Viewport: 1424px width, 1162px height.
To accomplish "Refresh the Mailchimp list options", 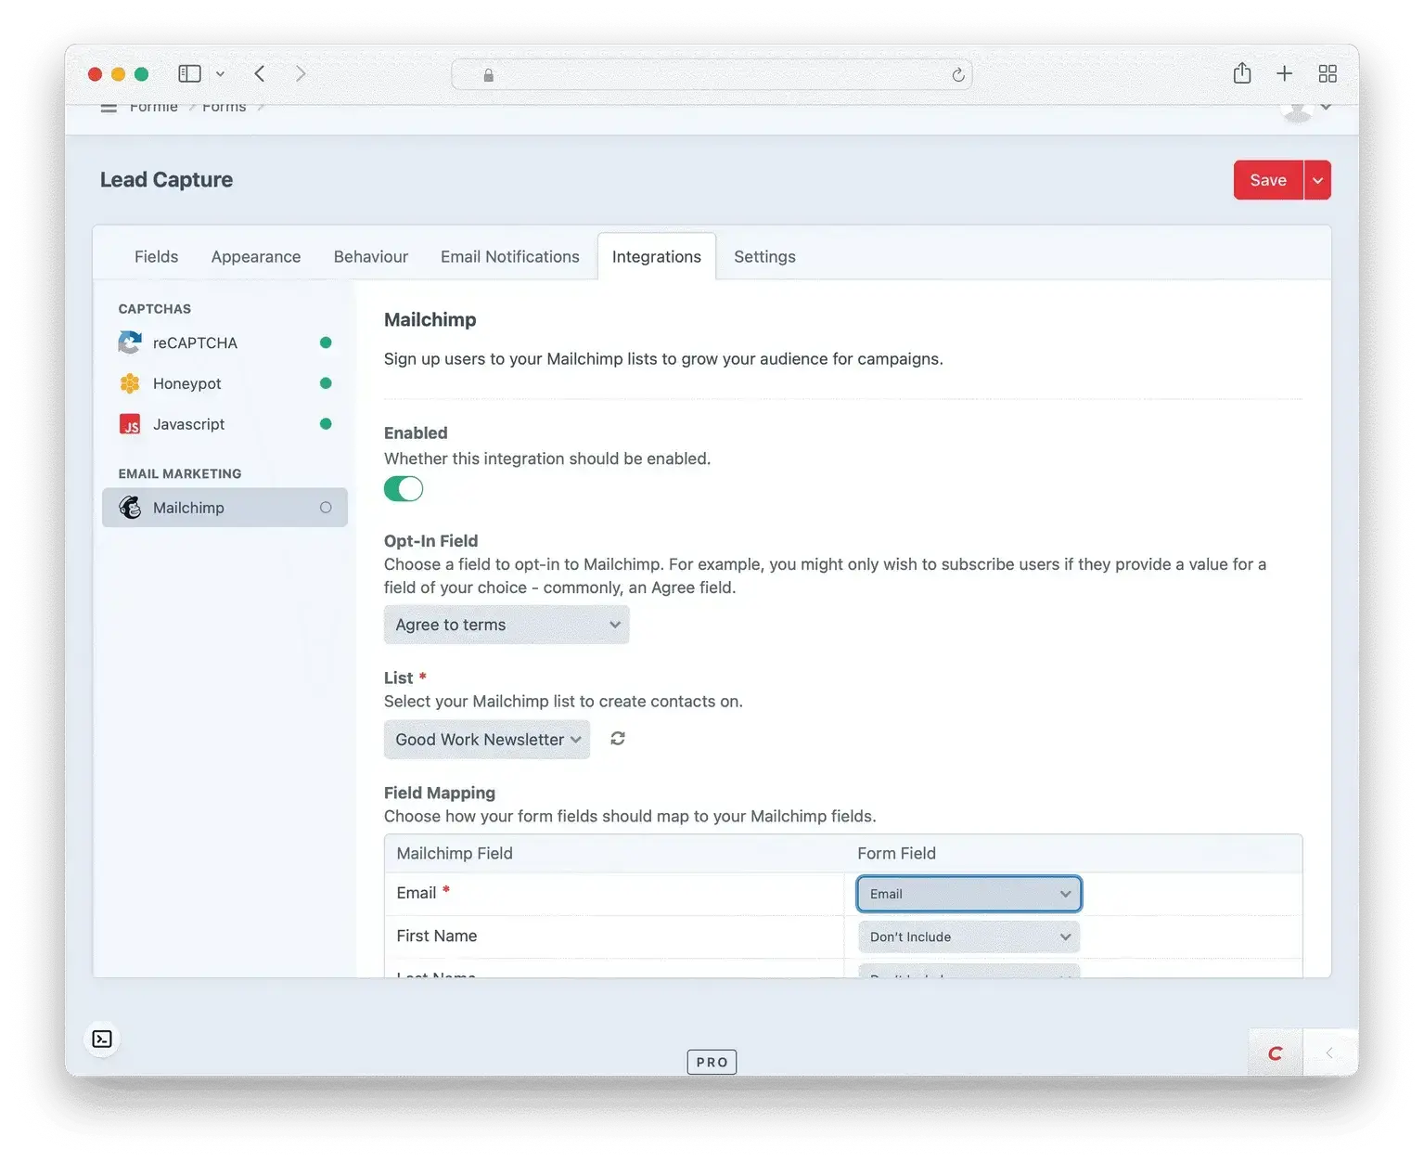I will (616, 739).
